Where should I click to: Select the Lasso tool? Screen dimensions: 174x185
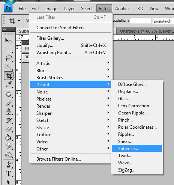click(x=8, y=58)
